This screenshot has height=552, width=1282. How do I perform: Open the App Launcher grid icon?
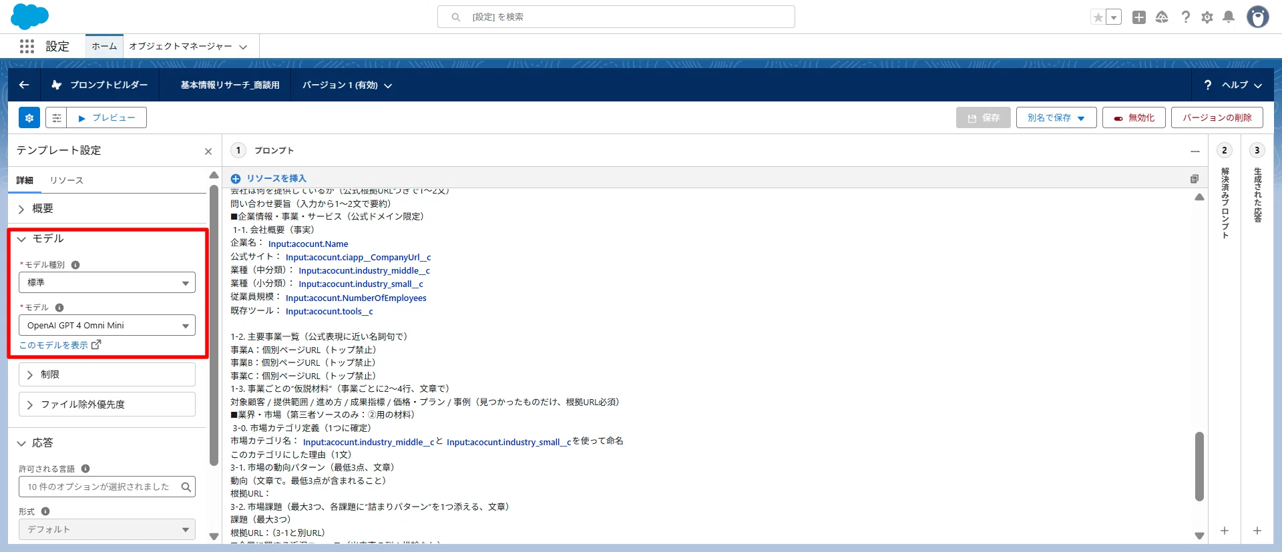click(27, 46)
